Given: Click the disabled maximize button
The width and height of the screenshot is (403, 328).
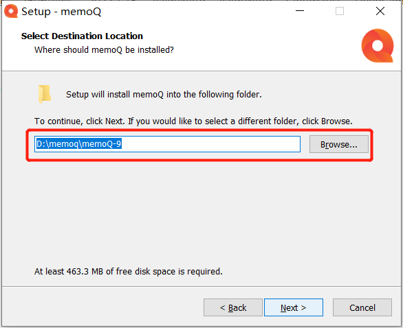Looking at the screenshot, I should point(340,11).
